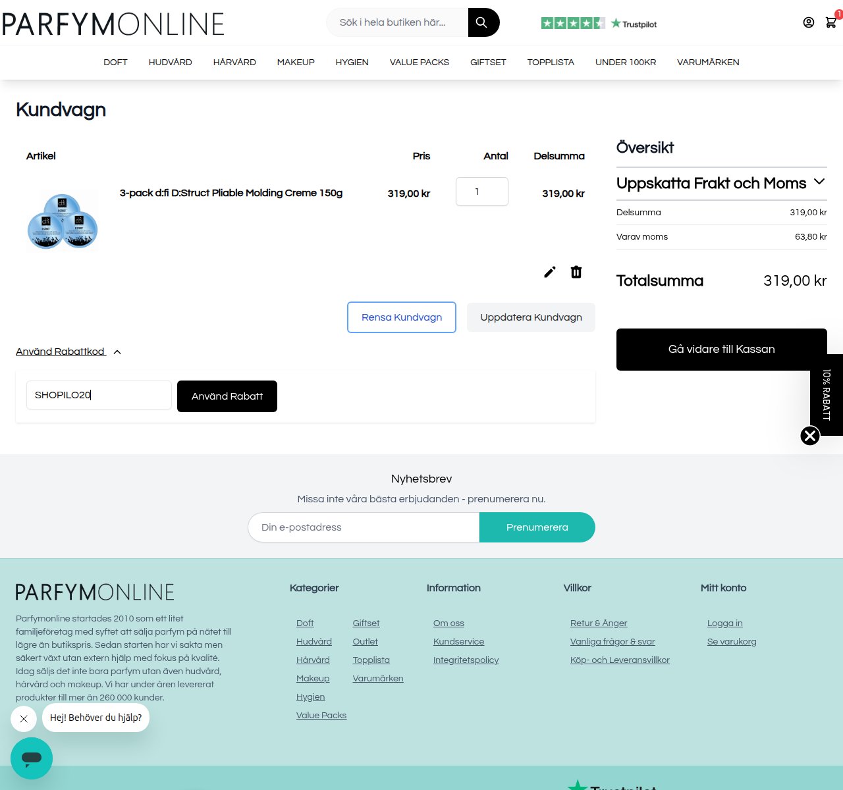Image resolution: width=843 pixels, height=790 pixels.
Task: Open the UNDER 100KR menu
Action: coord(626,63)
